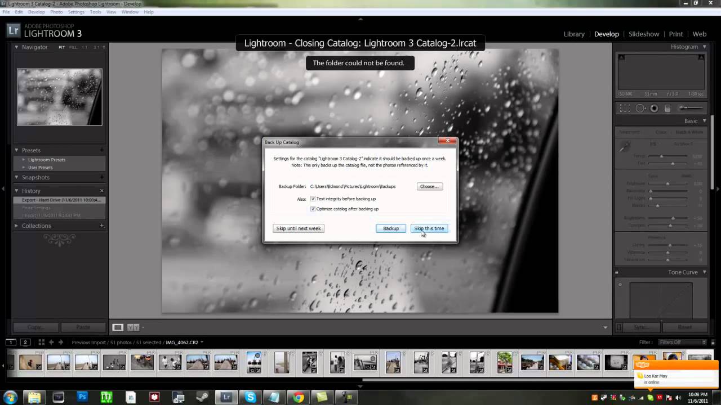
Task: Pick the White Balance Selector eyedropper
Action: pyautogui.click(x=625, y=146)
